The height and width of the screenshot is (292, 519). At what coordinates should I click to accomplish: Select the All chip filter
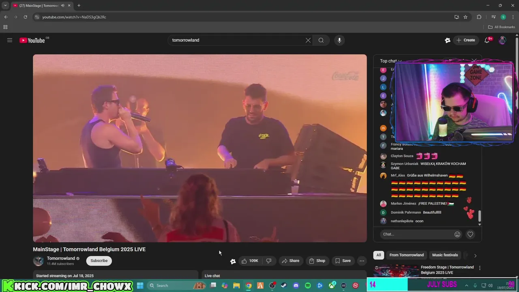[x=379, y=255]
